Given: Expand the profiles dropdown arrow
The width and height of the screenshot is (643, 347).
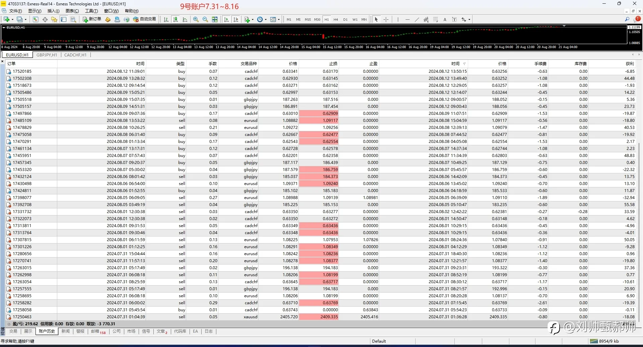Looking at the screenshot, I should (26, 19).
